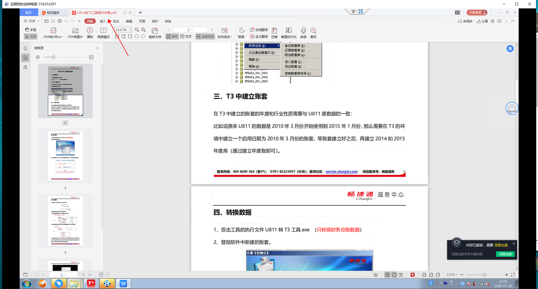Switch to 转换 ribbon tab
This screenshot has width=538, height=289.
click(x=168, y=21)
